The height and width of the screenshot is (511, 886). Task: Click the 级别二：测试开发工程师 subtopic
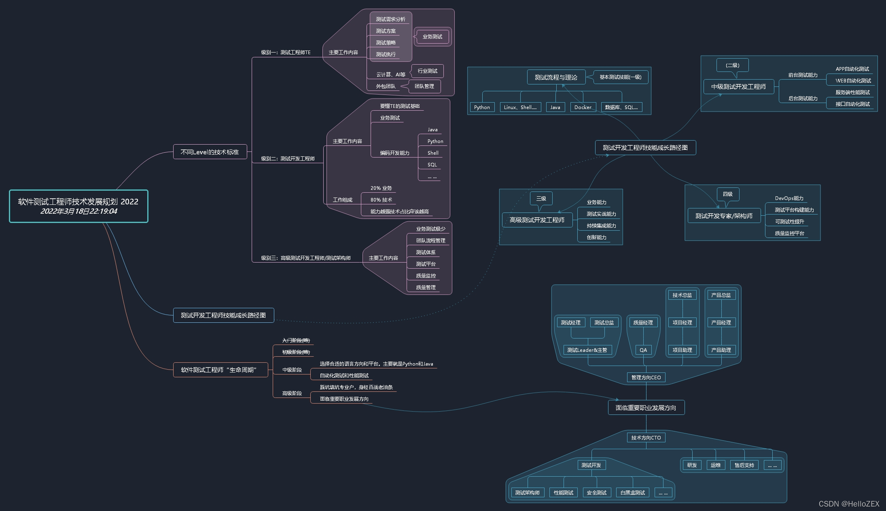[288, 159]
